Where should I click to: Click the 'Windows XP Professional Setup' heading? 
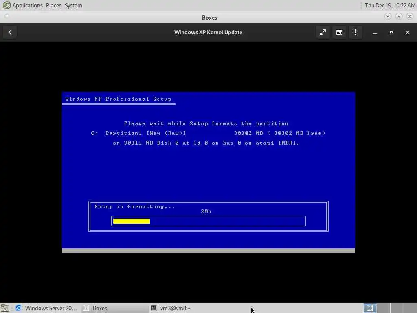coord(119,99)
